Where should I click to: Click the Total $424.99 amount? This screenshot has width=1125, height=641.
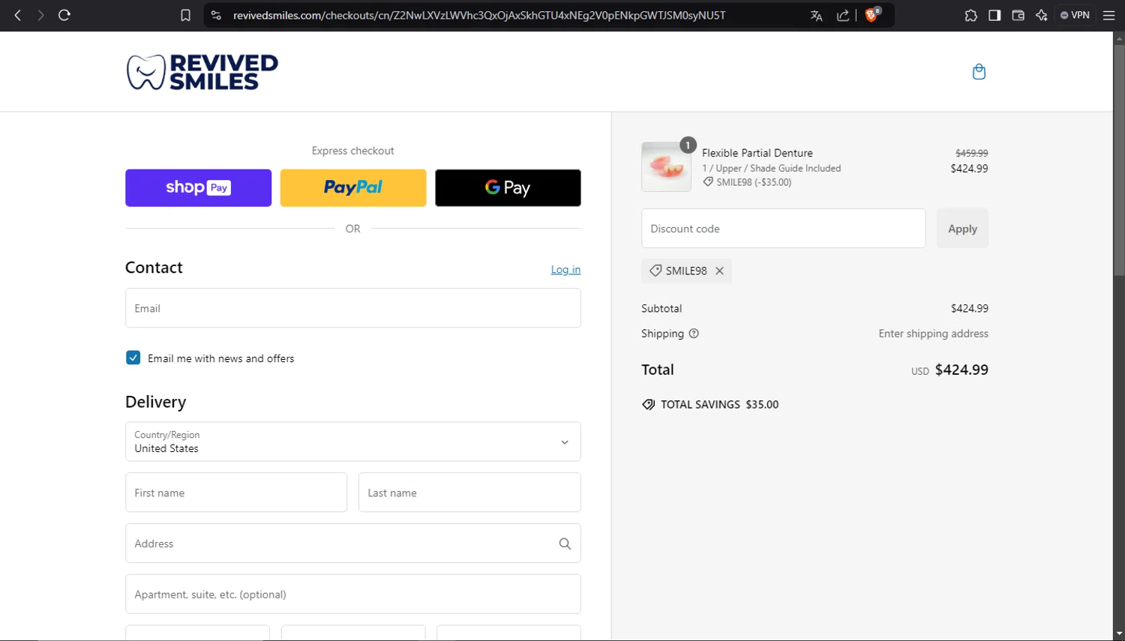click(961, 370)
